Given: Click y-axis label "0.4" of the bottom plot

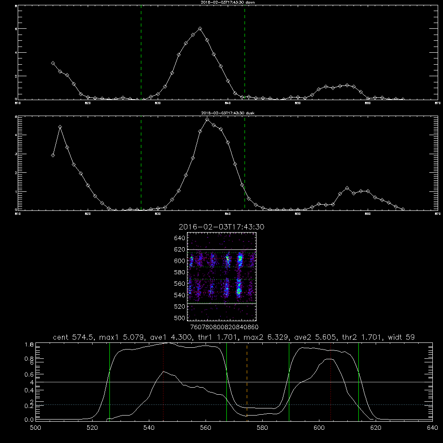Looking at the screenshot, I should tap(29, 390).
